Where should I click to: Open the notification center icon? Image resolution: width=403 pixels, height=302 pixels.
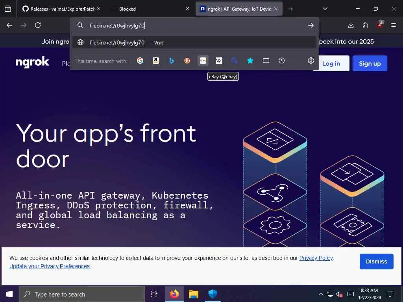point(390,294)
